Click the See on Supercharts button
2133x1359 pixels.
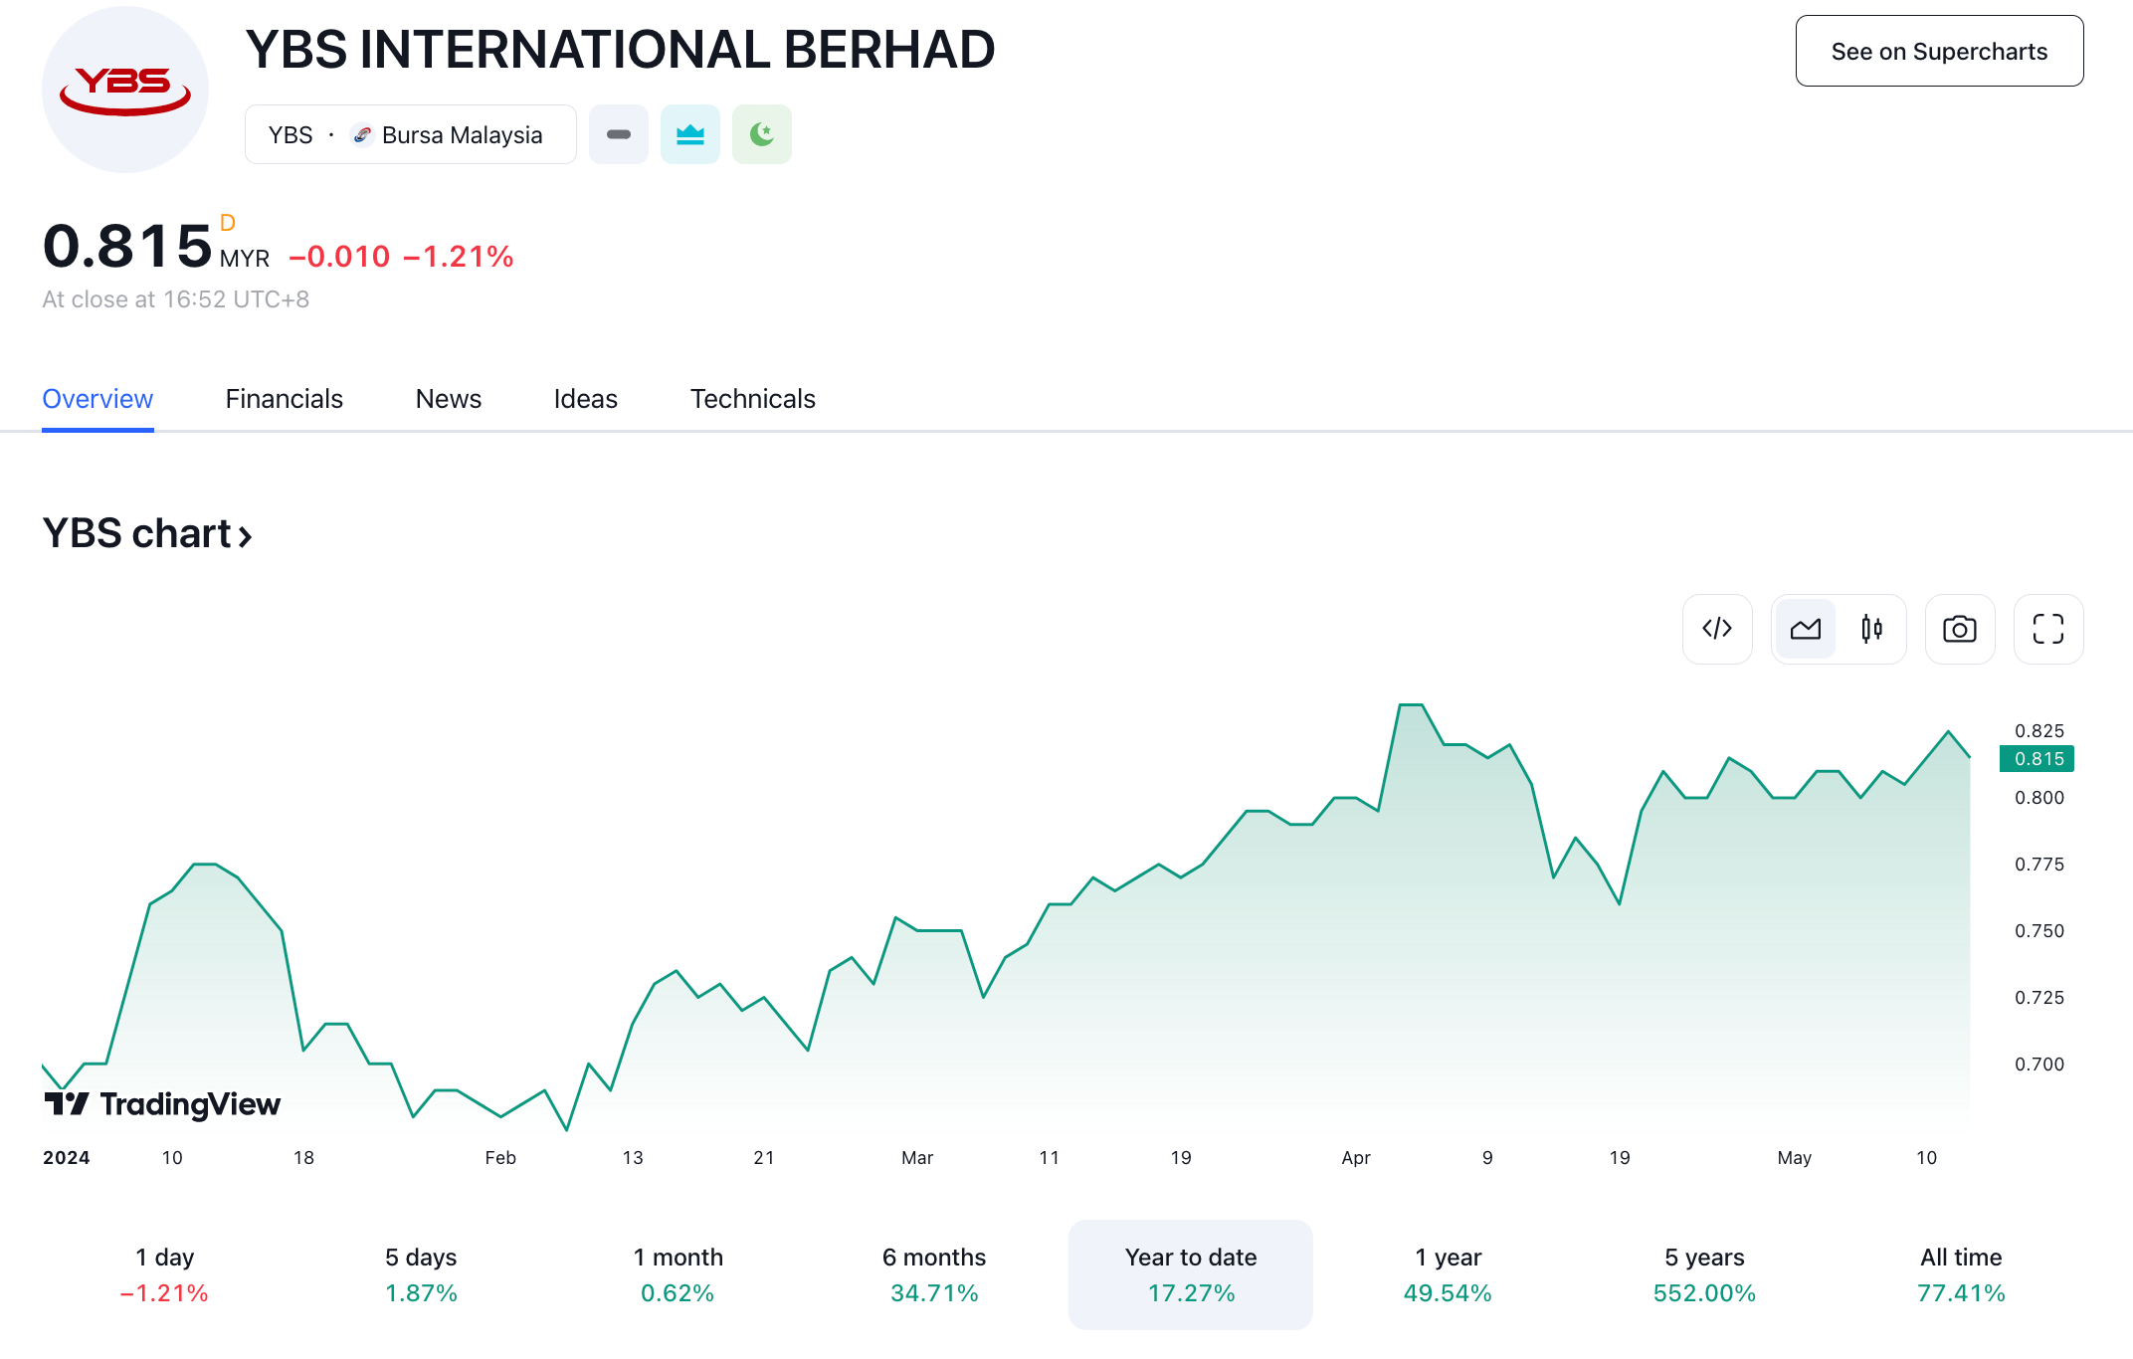click(x=1938, y=51)
